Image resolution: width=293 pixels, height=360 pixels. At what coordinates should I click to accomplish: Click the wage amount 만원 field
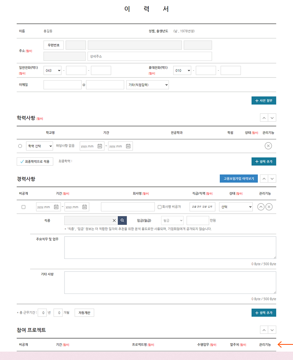click(x=198, y=220)
